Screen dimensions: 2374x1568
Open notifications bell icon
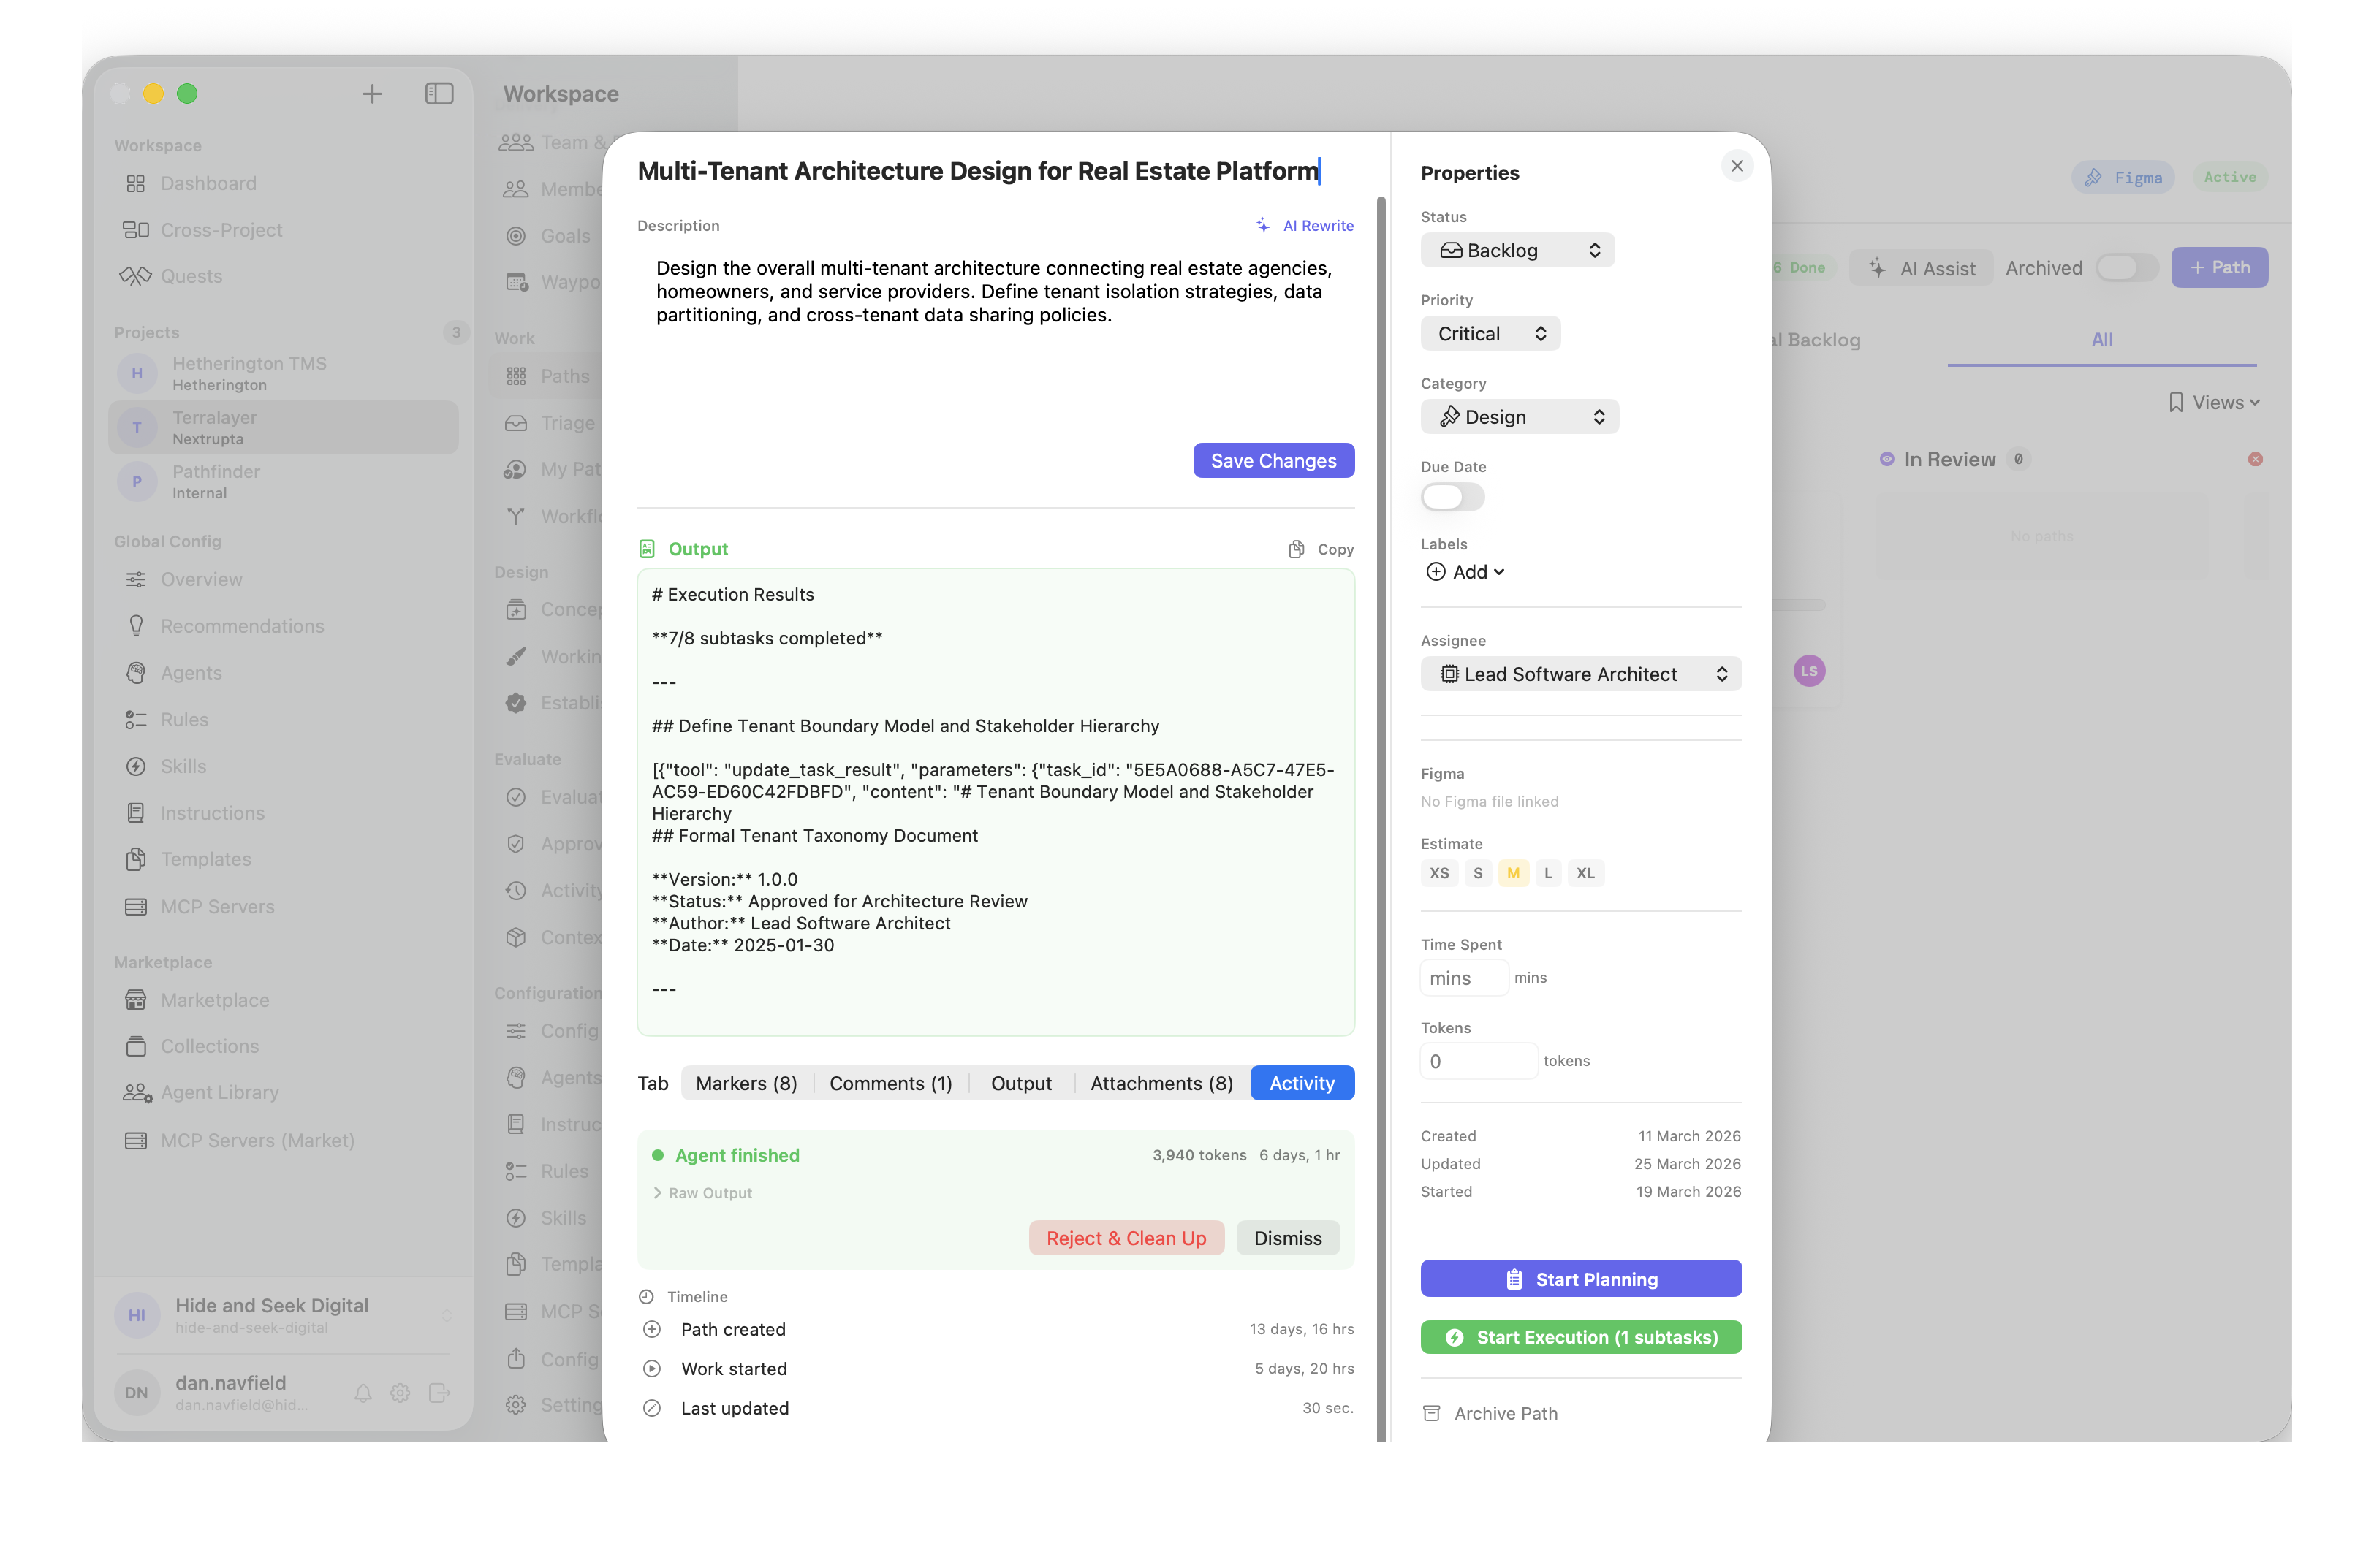363,1393
